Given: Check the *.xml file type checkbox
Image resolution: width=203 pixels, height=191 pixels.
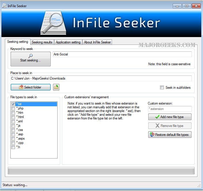Looking at the screenshot, I should click(13, 121).
